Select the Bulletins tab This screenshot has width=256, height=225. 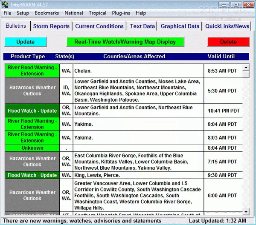16,26
